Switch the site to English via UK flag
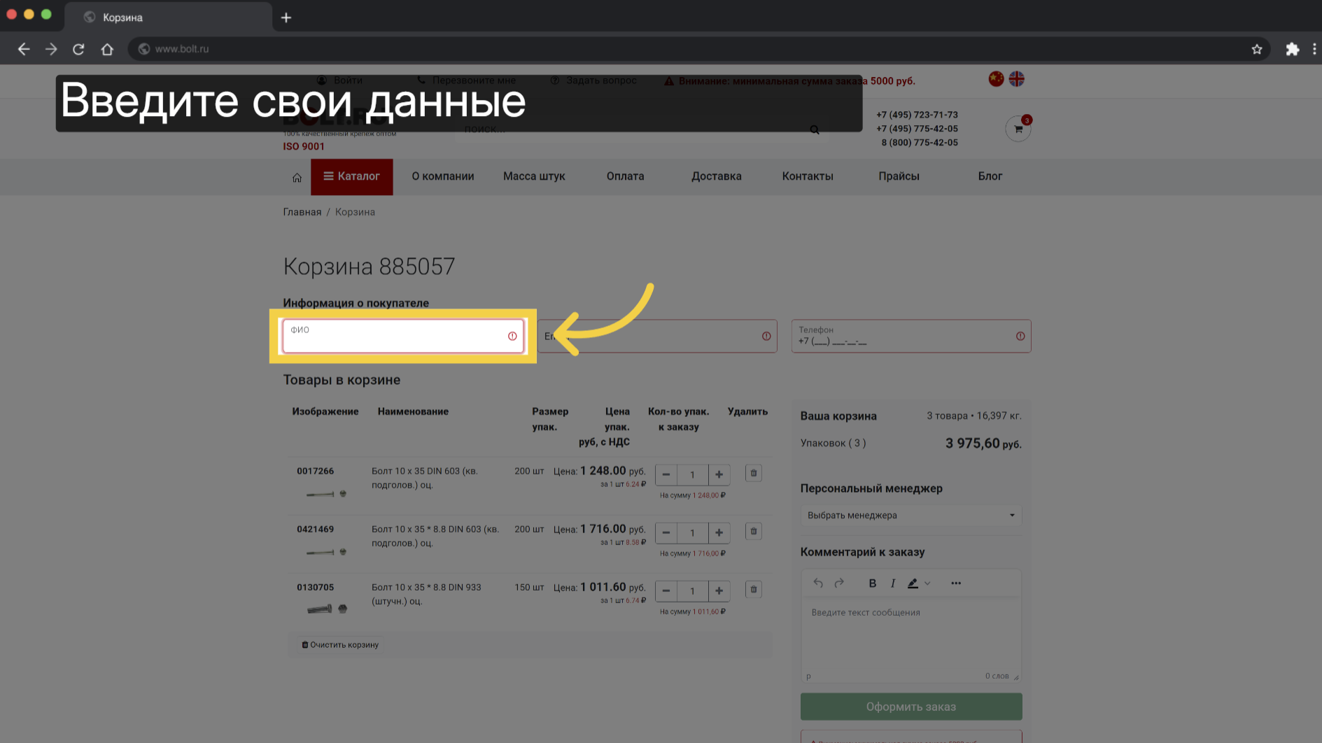The width and height of the screenshot is (1322, 743). (x=1017, y=79)
